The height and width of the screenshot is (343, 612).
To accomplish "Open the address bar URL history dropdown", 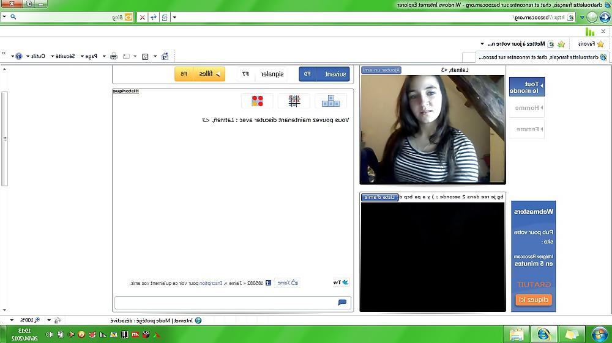I will (x=174, y=17).
